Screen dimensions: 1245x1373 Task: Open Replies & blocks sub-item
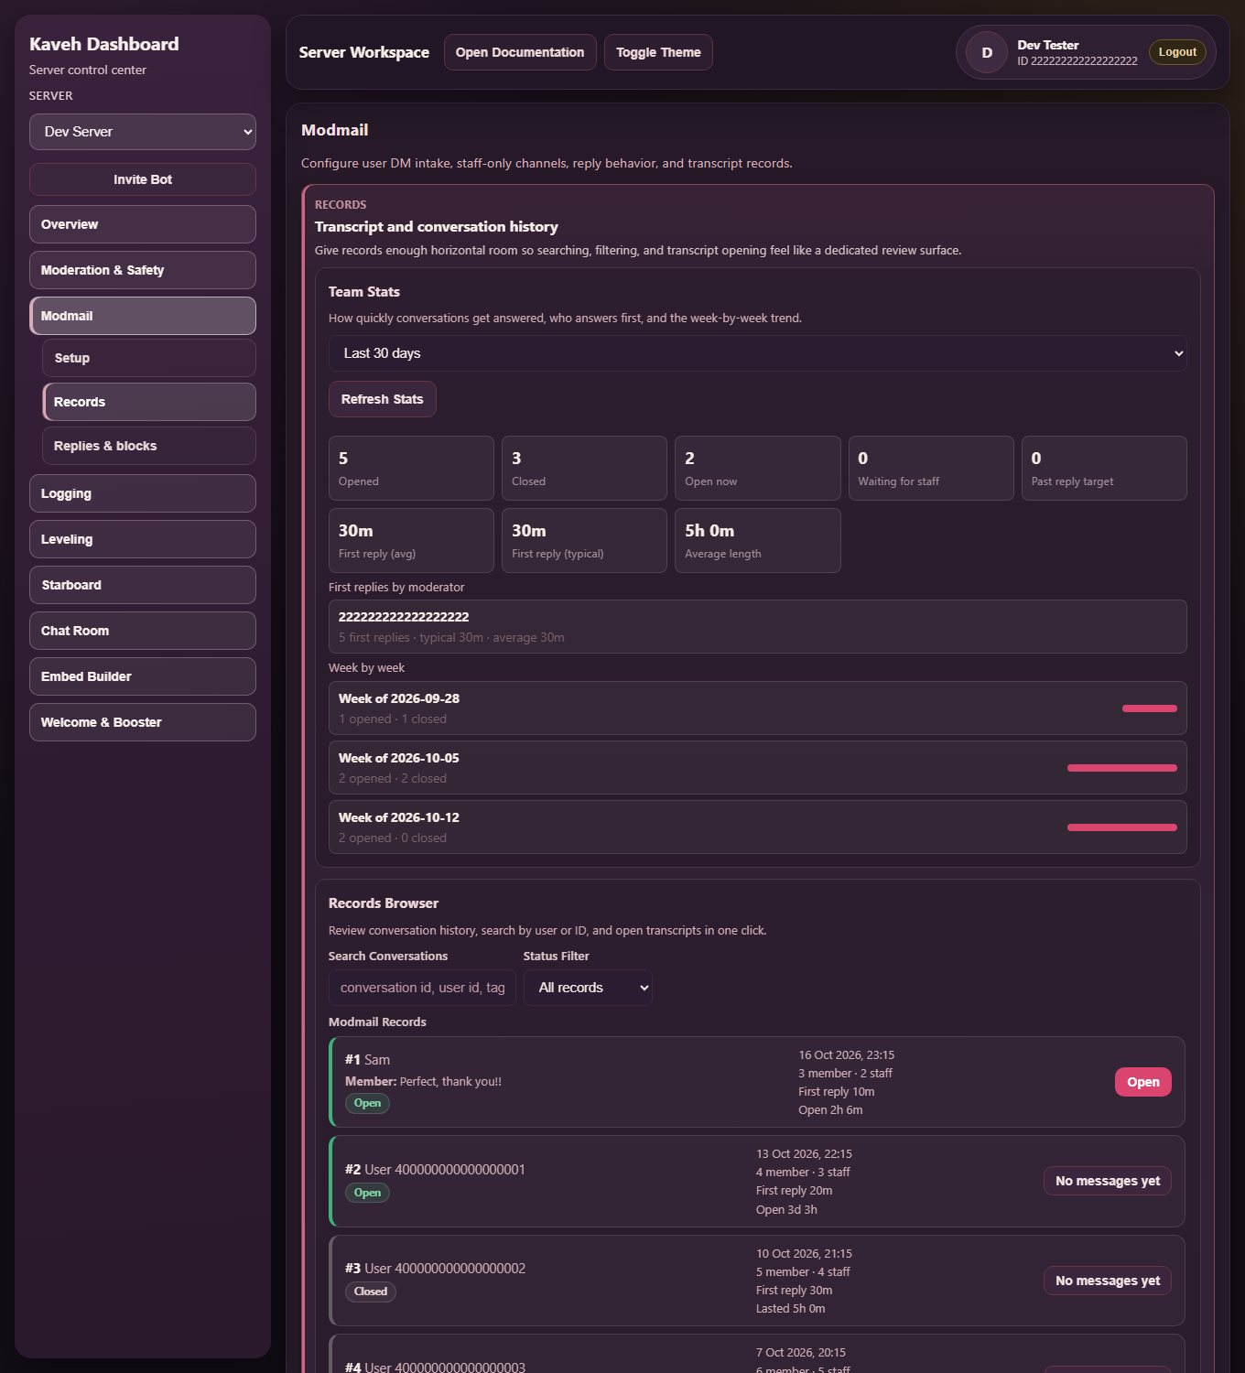point(149,446)
